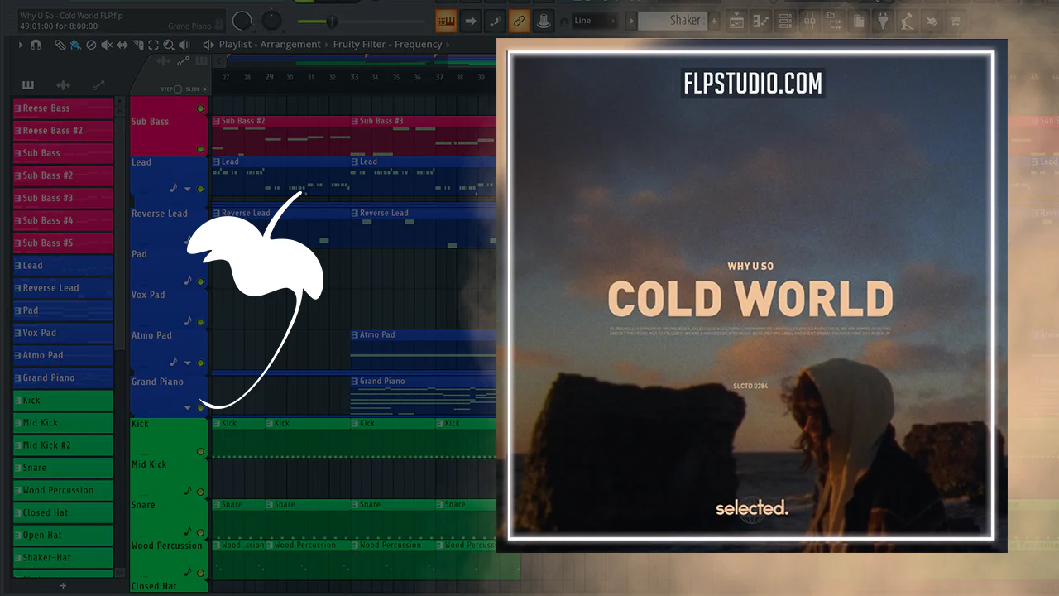Open the Playlist window from toolbar
This screenshot has height=596, width=1059.
(736, 21)
